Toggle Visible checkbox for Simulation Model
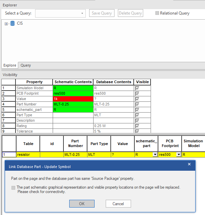 click(137, 88)
